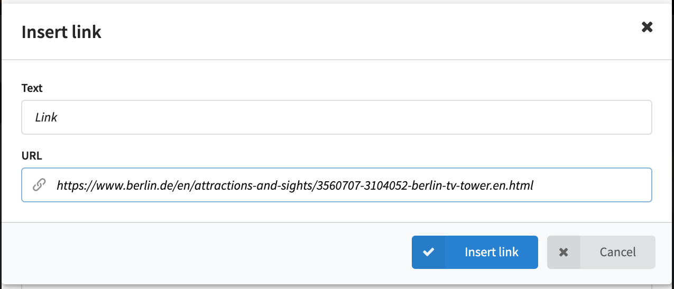The width and height of the screenshot is (674, 289).
Task: Focus the Text input field
Action: [x=337, y=117]
